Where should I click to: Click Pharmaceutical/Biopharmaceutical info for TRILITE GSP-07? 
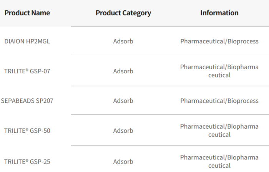pyautogui.click(x=219, y=71)
